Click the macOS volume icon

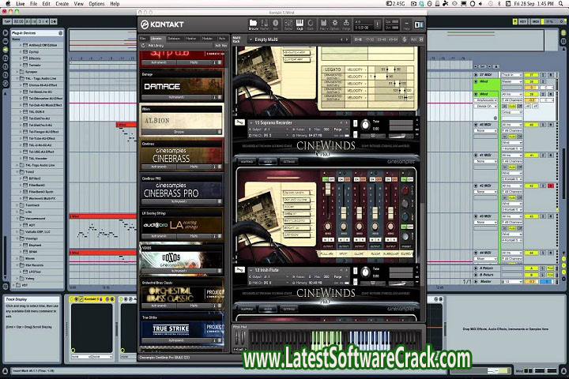[480, 4]
